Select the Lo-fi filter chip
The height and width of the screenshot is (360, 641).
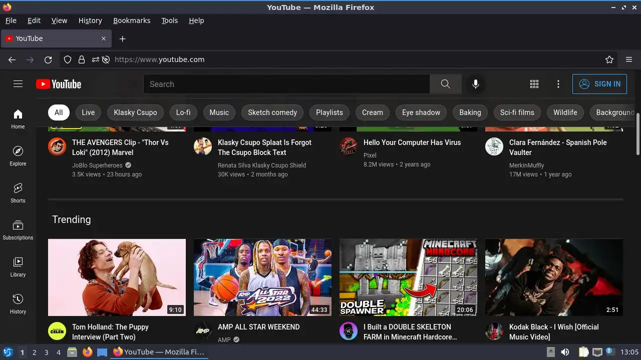[183, 112]
